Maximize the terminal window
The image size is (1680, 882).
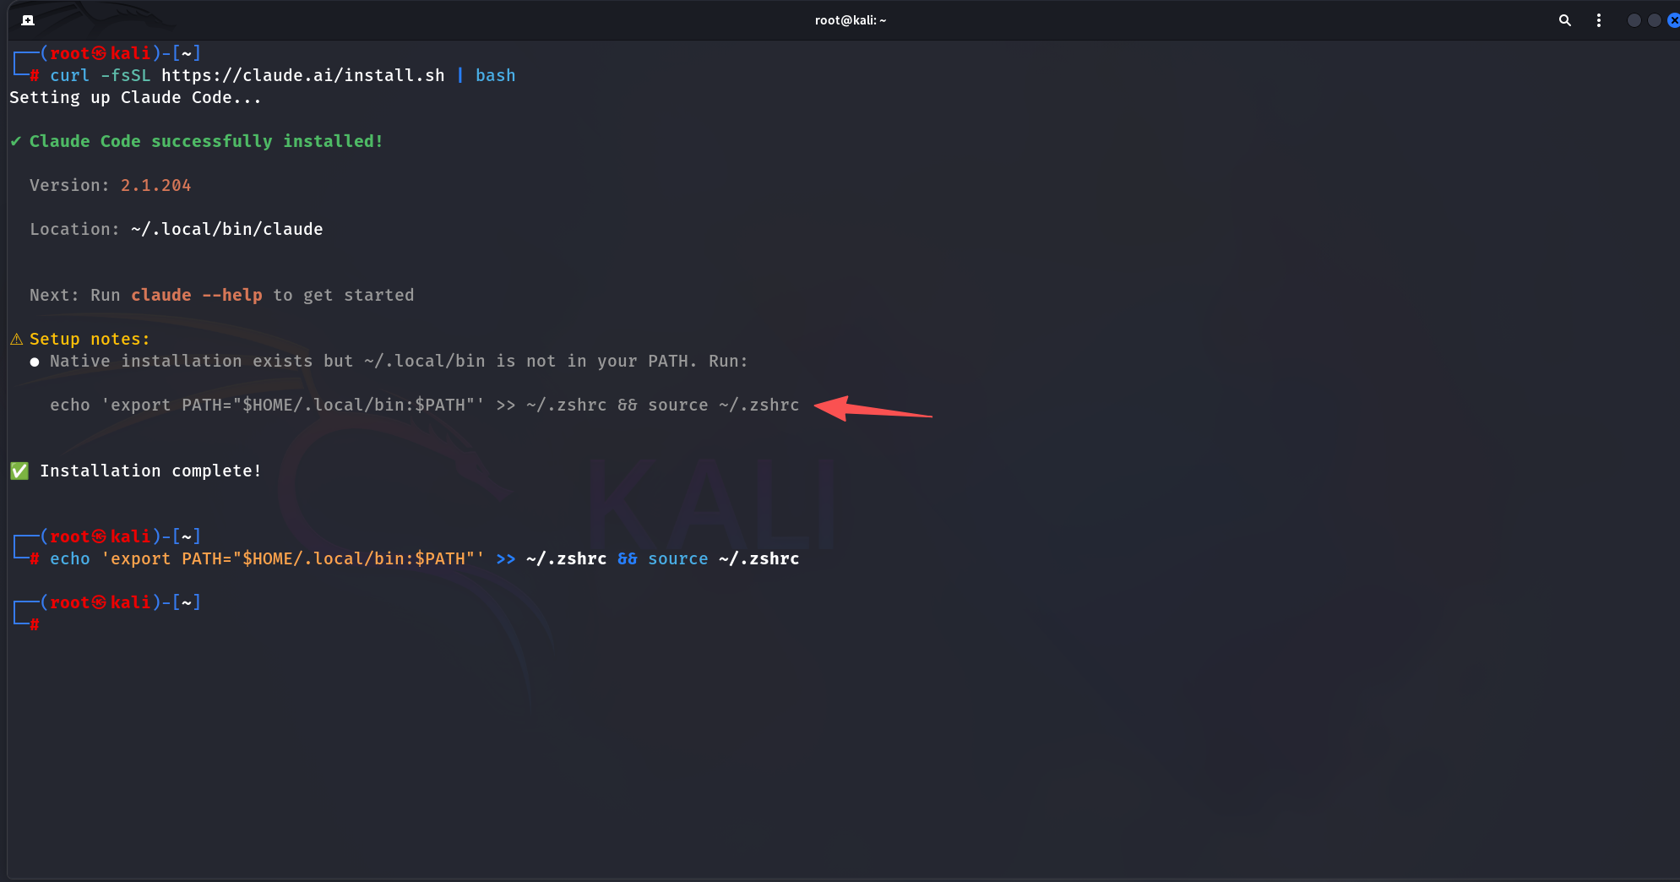pyautogui.click(x=1654, y=20)
